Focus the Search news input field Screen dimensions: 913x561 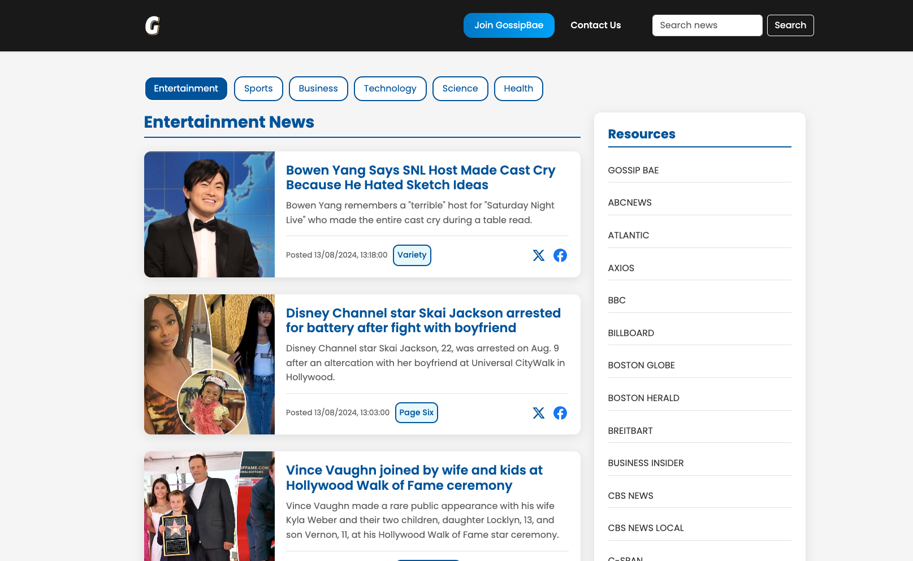click(x=707, y=25)
